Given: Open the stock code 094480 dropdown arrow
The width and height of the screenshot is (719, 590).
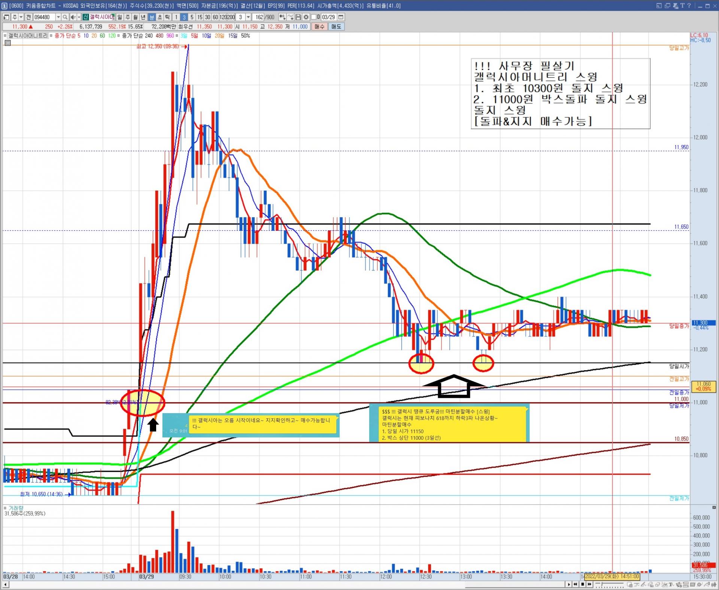Looking at the screenshot, I should click(x=58, y=17).
